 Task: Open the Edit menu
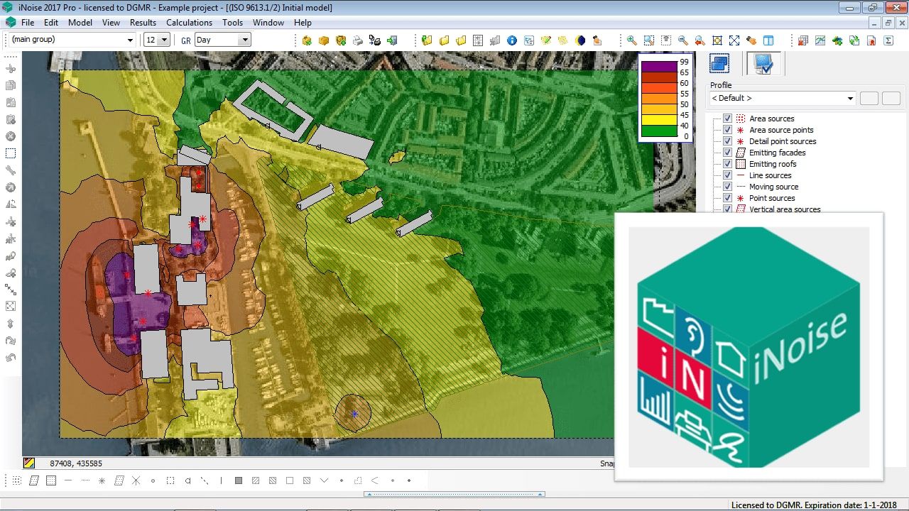[x=51, y=23]
